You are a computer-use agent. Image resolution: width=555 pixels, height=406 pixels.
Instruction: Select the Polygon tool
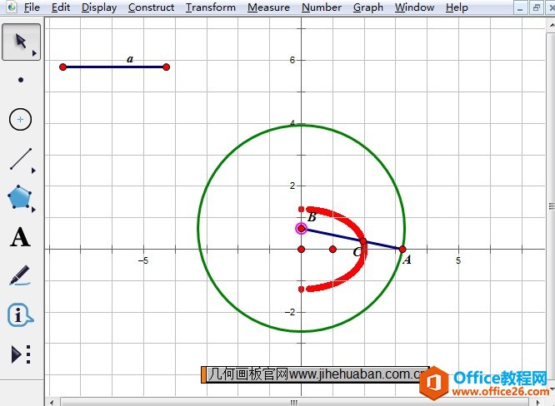[19, 197]
